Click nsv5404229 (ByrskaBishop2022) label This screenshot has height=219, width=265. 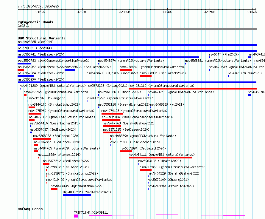point(174,173)
